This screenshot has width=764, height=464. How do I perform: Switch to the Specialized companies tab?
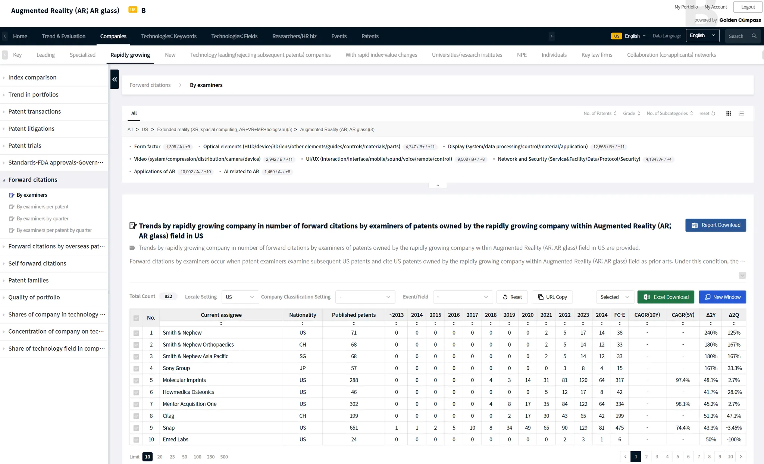[x=82, y=55]
